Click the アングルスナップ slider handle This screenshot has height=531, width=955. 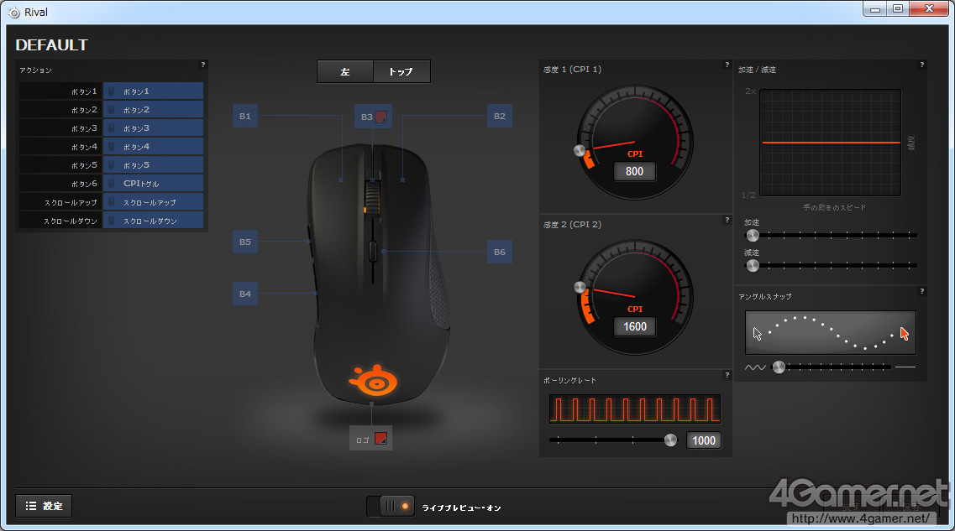(x=779, y=367)
